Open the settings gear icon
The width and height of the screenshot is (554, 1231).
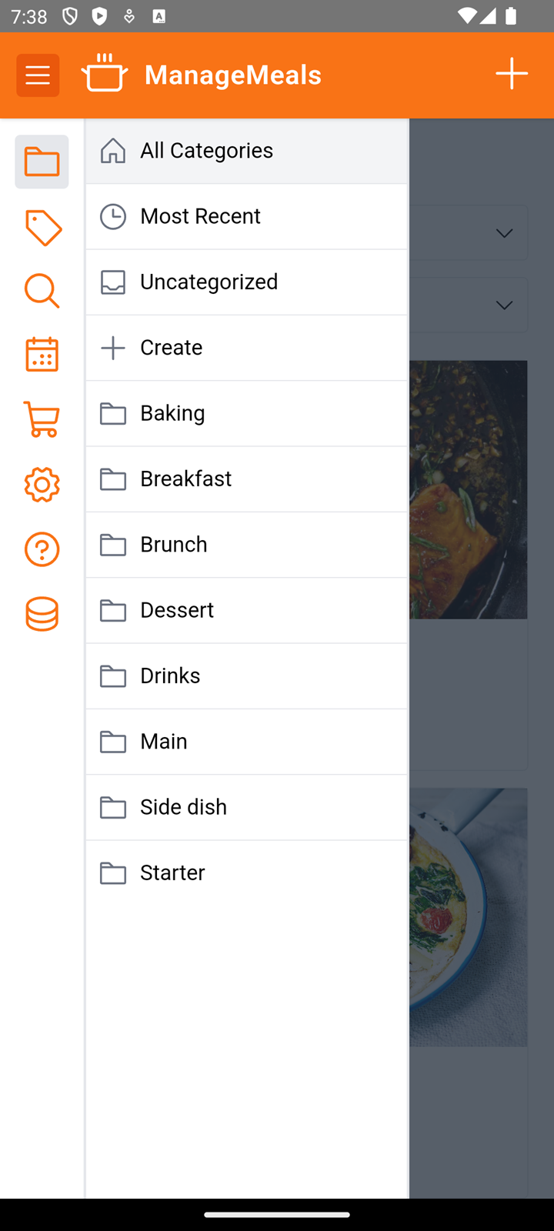pos(42,485)
